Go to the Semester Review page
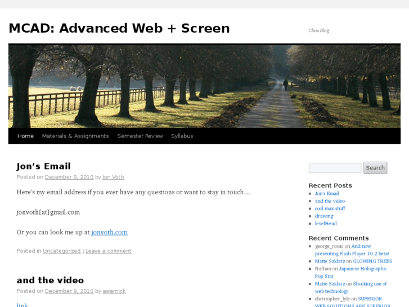 140,136
